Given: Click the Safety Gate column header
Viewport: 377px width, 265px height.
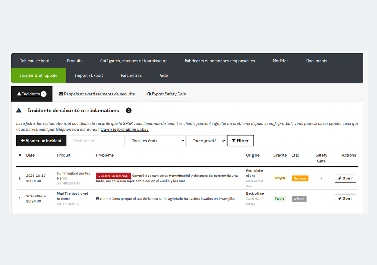Looking at the screenshot, I should 321,158.
